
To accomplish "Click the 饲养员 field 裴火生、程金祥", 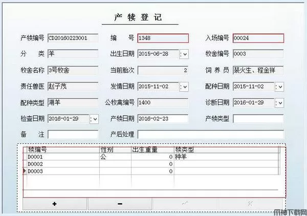I will (x=258, y=70).
